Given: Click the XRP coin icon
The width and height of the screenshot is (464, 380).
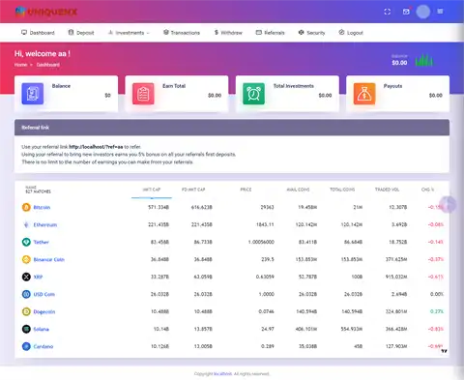Looking at the screenshot, I should (x=26, y=277).
